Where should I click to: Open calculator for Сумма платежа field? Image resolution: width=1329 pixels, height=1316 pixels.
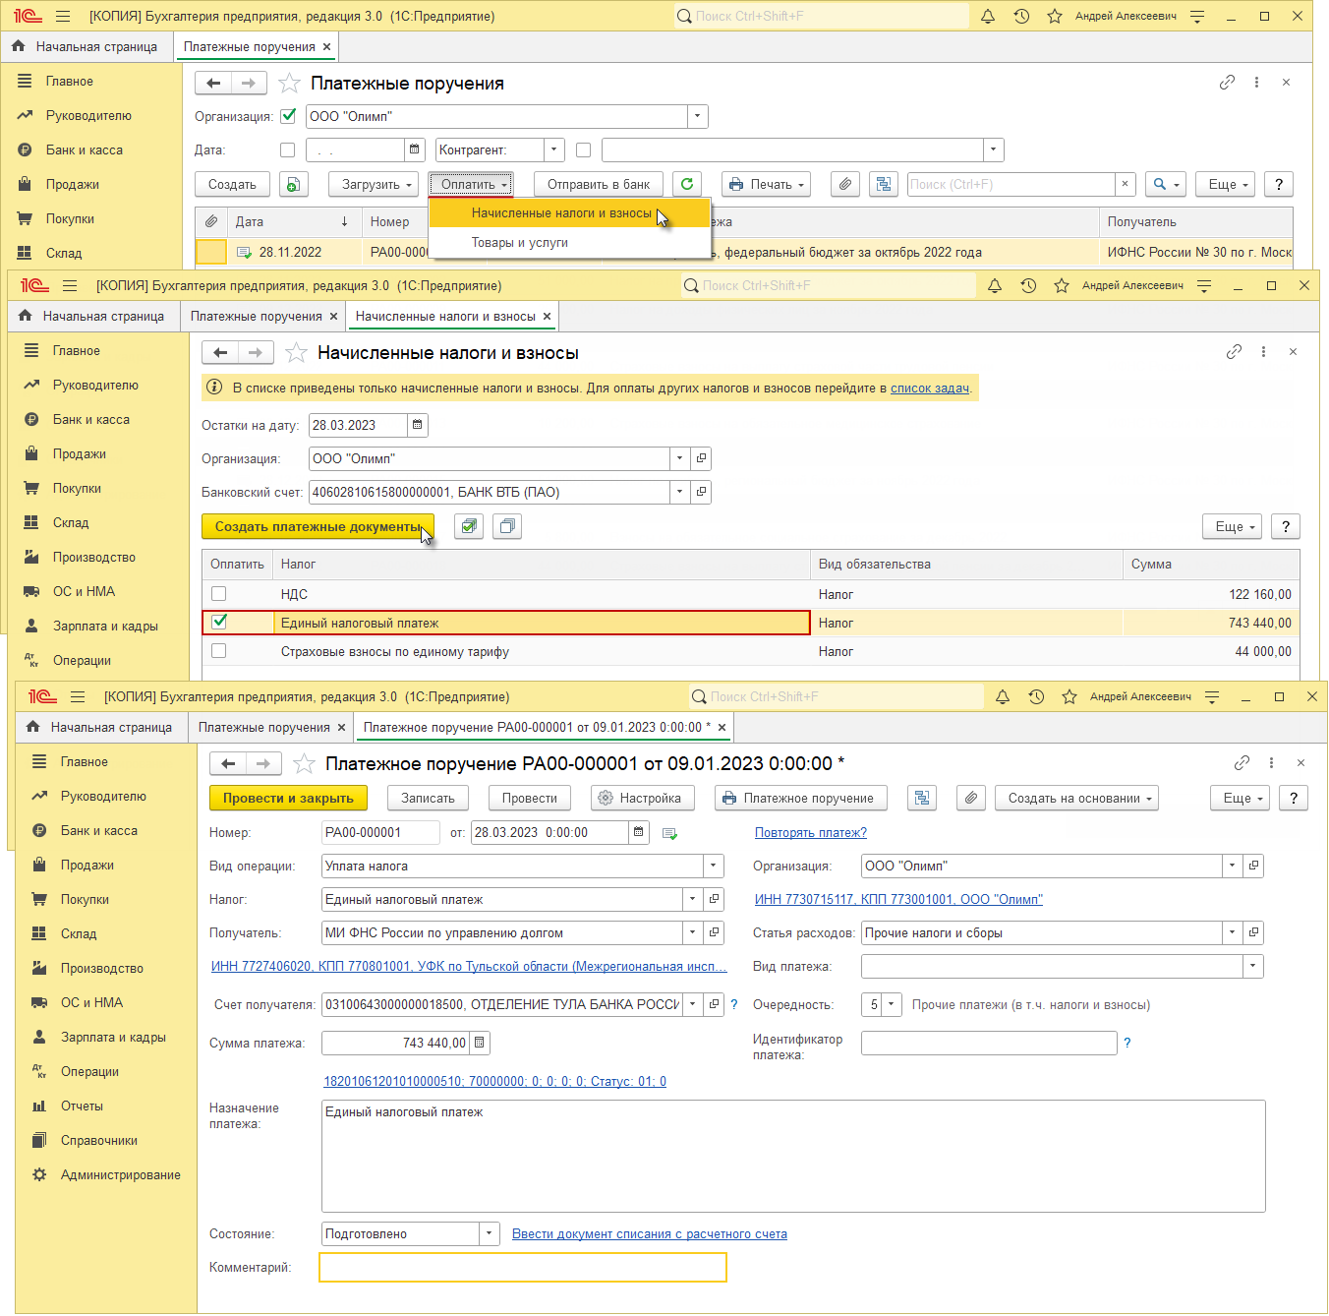480,1043
